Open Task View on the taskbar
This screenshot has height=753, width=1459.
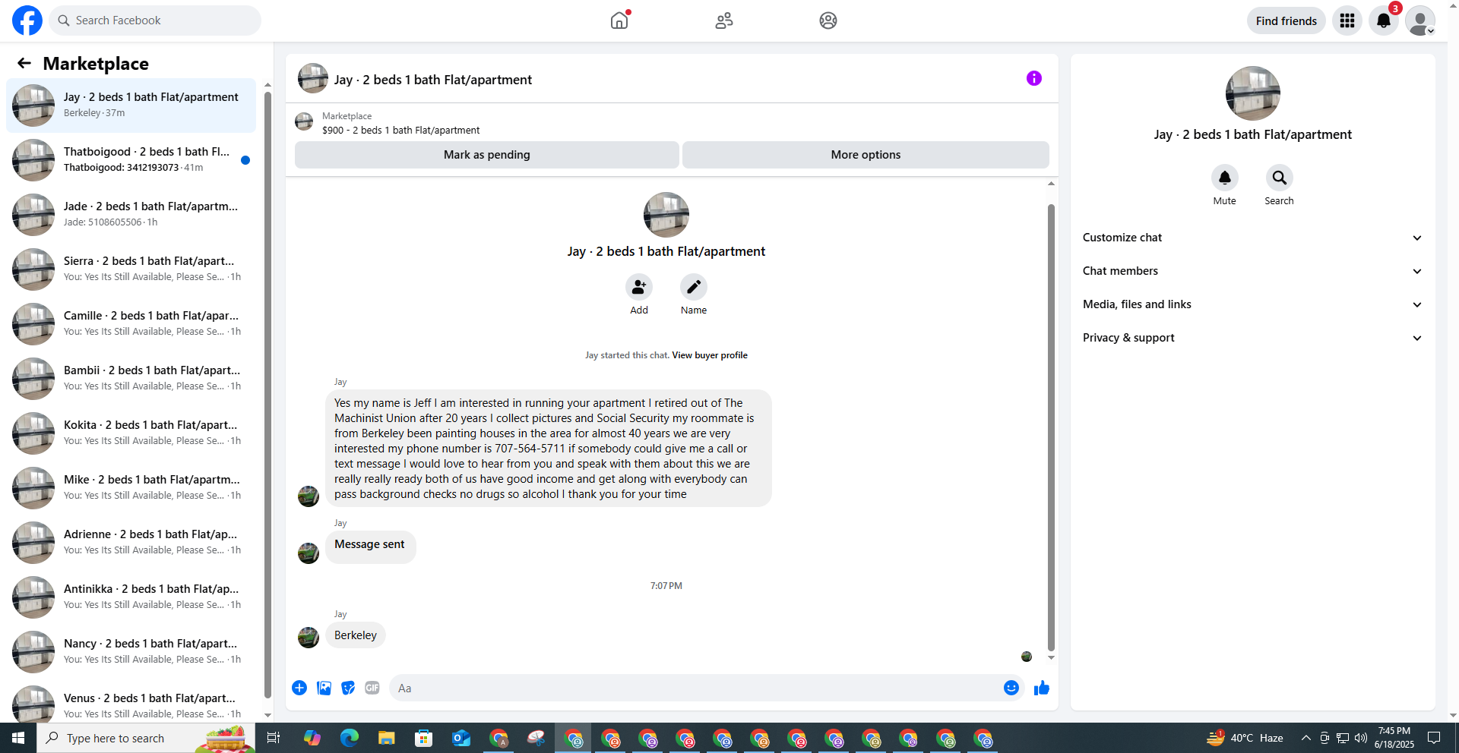[x=274, y=738]
